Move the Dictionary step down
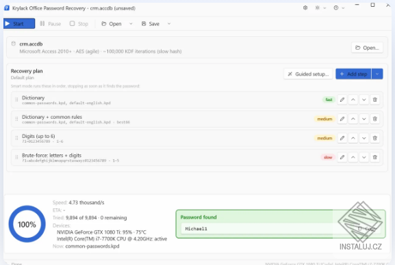Viewport: 395px width, 265px height. [x=364, y=100]
